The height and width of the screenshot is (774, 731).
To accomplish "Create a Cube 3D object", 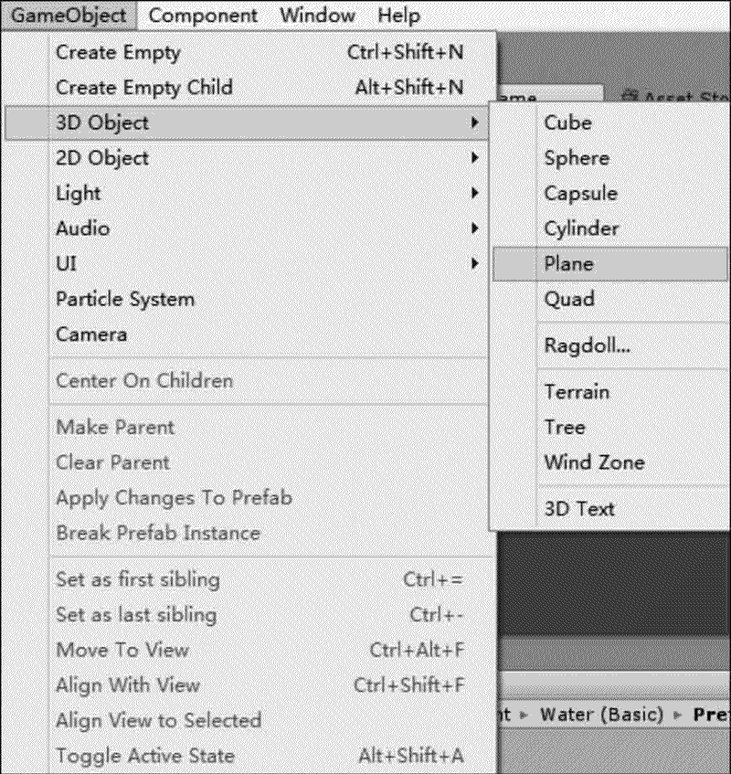I will click(x=567, y=122).
